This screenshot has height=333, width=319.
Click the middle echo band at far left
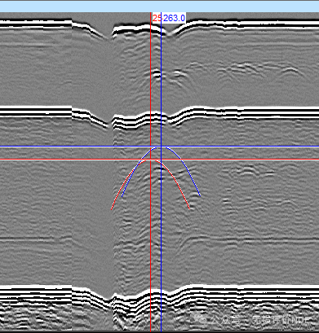pos(35,112)
